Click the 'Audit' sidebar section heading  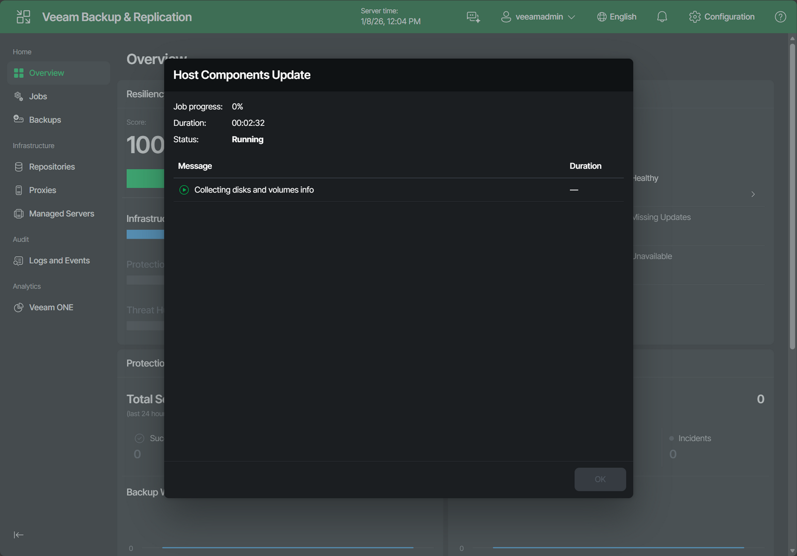coord(21,239)
